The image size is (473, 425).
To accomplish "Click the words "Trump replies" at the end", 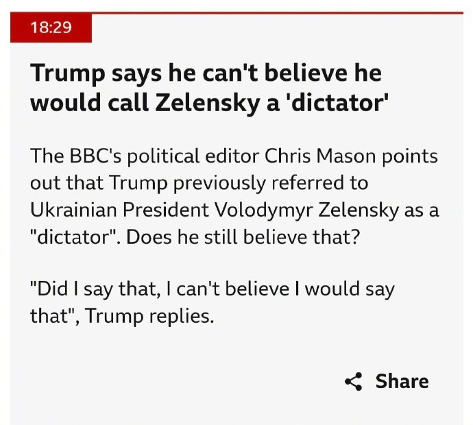I will click(x=150, y=316).
